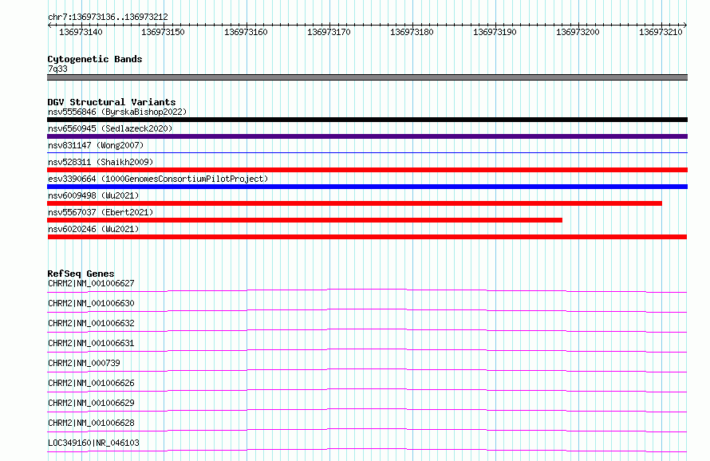Image resolution: width=710 pixels, height=461 pixels.
Task: Click the magenta LOC349160 NR_046103 intron line
Action: click(x=367, y=450)
